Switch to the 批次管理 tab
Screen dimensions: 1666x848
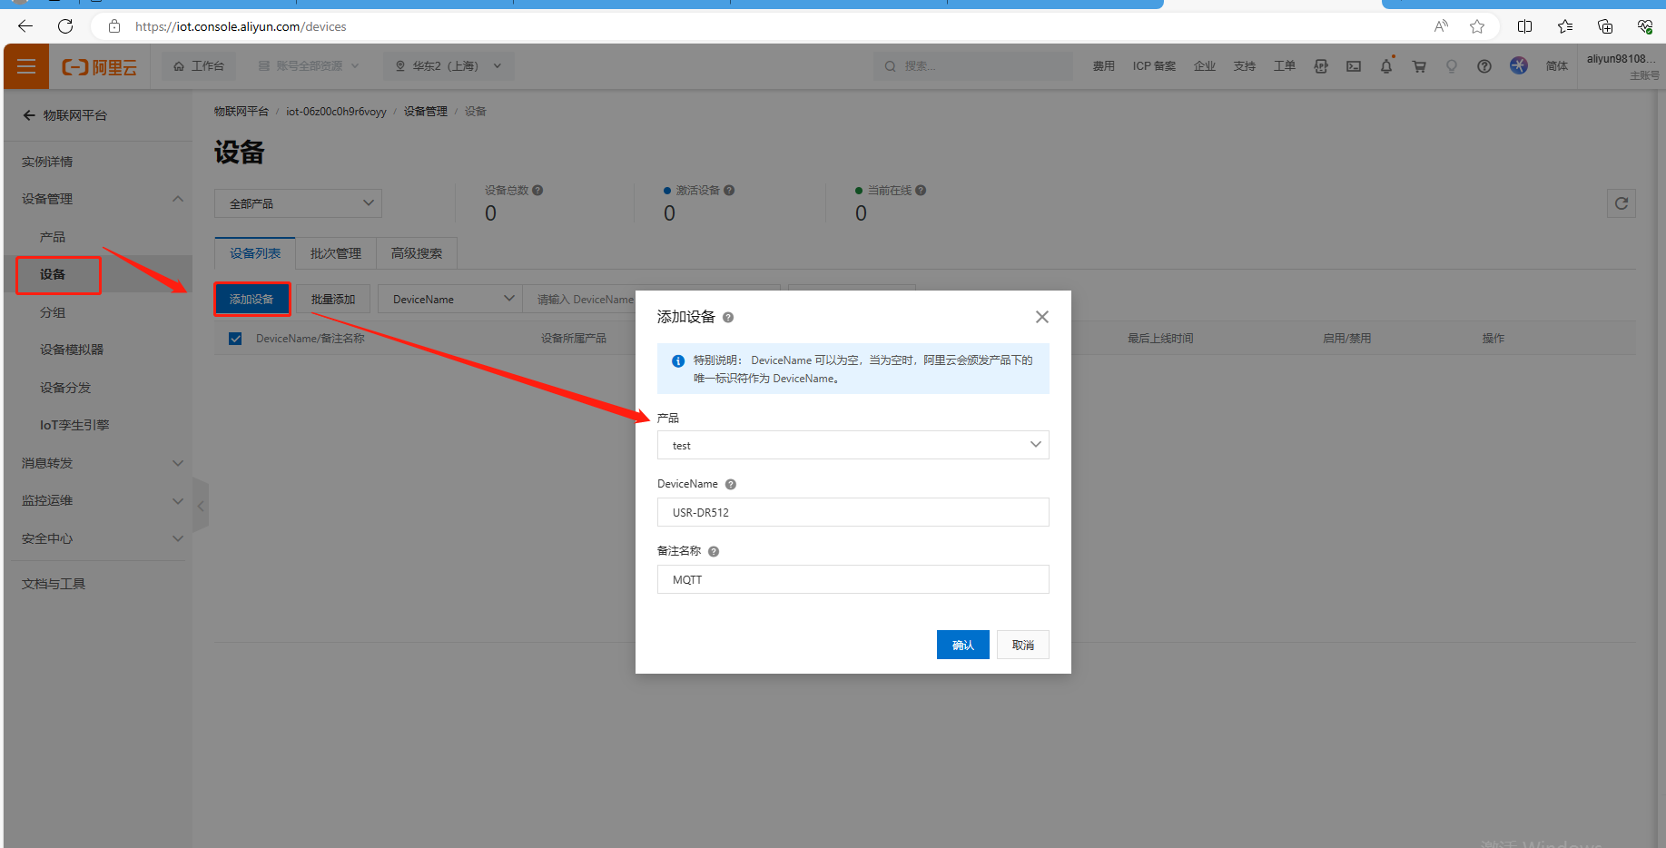tap(336, 253)
